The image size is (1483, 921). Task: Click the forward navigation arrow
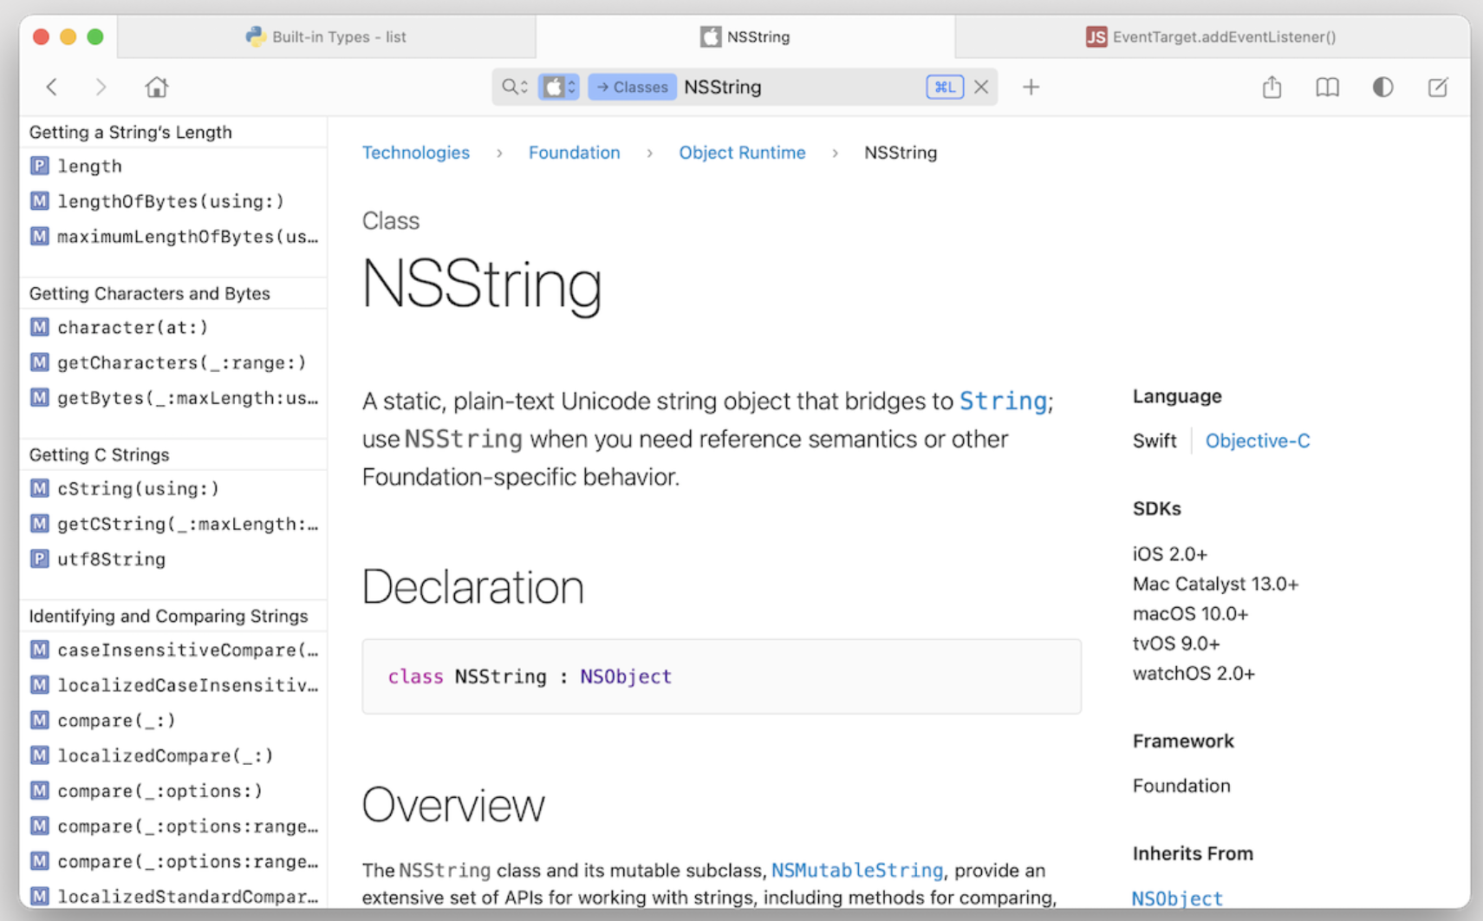pos(101,87)
